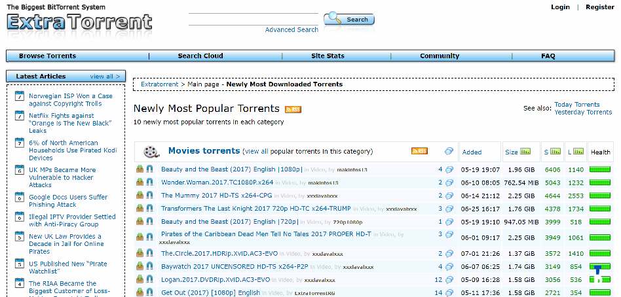Screen dimensions: 621x297
Task: Open New UK Law Decade in Jail article
Action: (66, 243)
